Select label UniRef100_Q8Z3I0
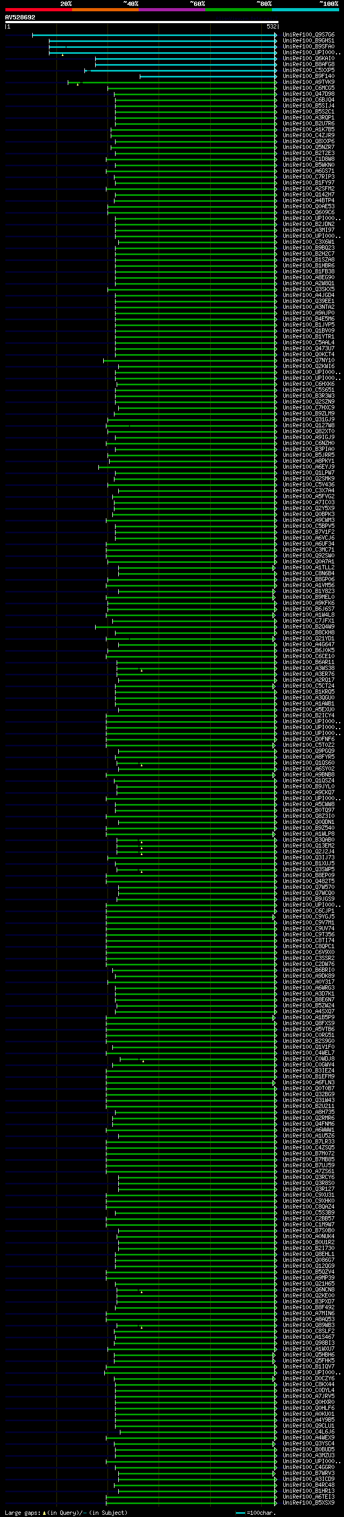Screen dimensions: 344x1517 click(309, 816)
